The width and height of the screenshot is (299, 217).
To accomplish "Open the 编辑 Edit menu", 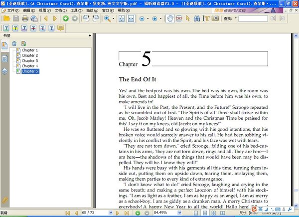I will tap(29, 10).
